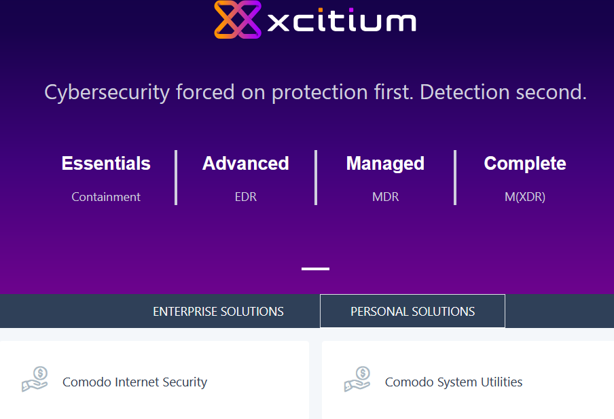Choose the Complete plan heading
614x419 pixels.
click(x=525, y=164)
